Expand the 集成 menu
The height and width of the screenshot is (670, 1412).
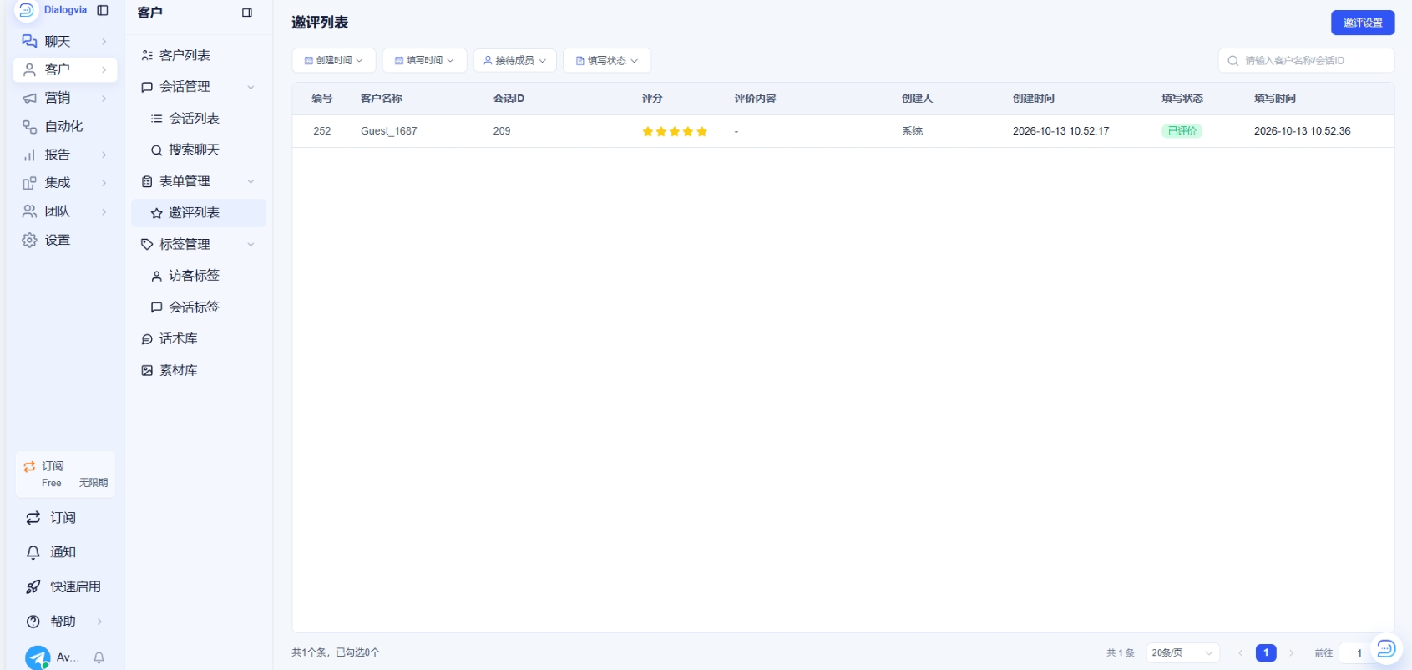coord(65,183)
